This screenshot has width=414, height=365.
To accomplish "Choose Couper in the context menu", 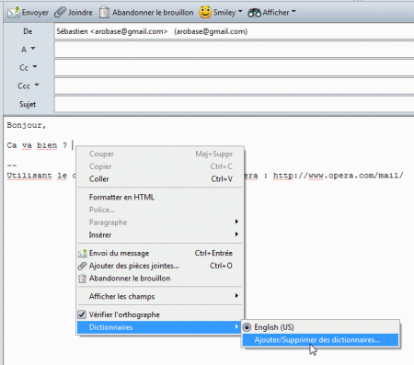I will pos(160,154).
